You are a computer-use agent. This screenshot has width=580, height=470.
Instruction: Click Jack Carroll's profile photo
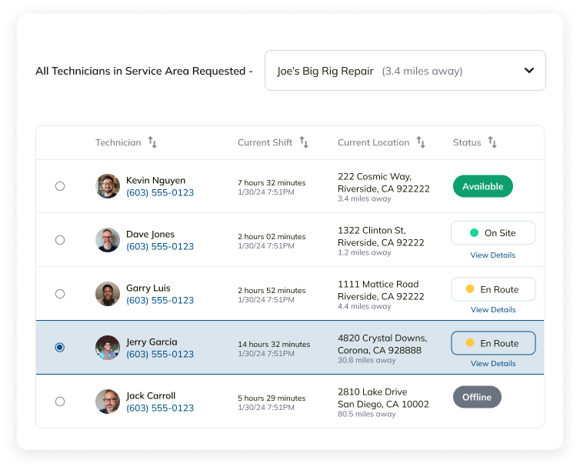(x=108, y=402)
